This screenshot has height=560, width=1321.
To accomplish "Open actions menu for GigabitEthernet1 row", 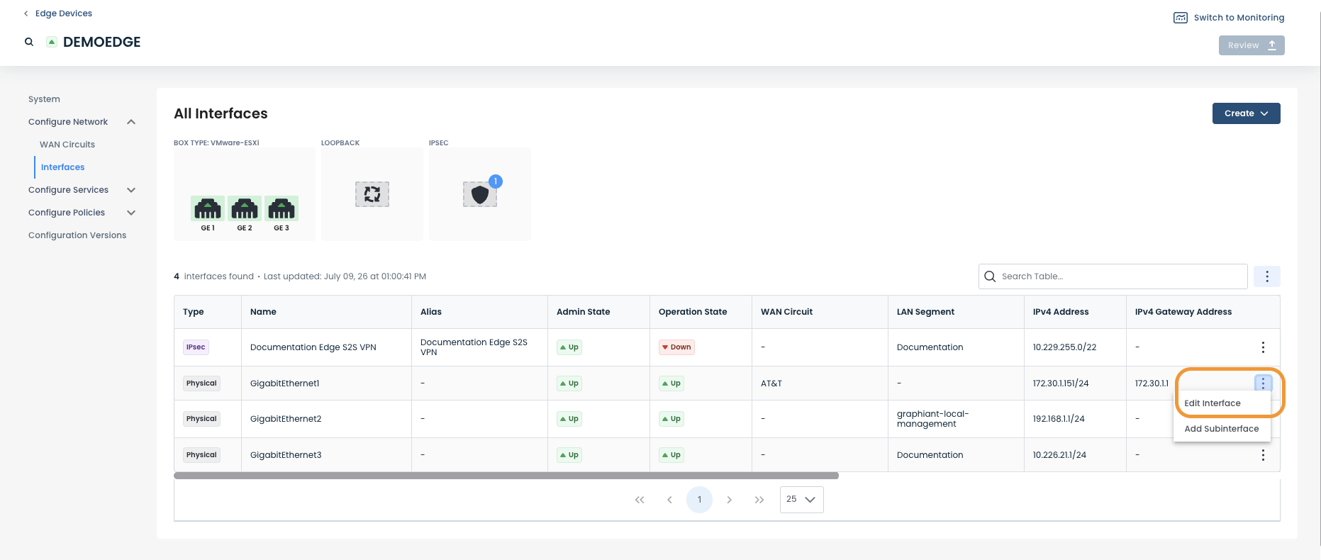I will click(x=1263, y=383).
